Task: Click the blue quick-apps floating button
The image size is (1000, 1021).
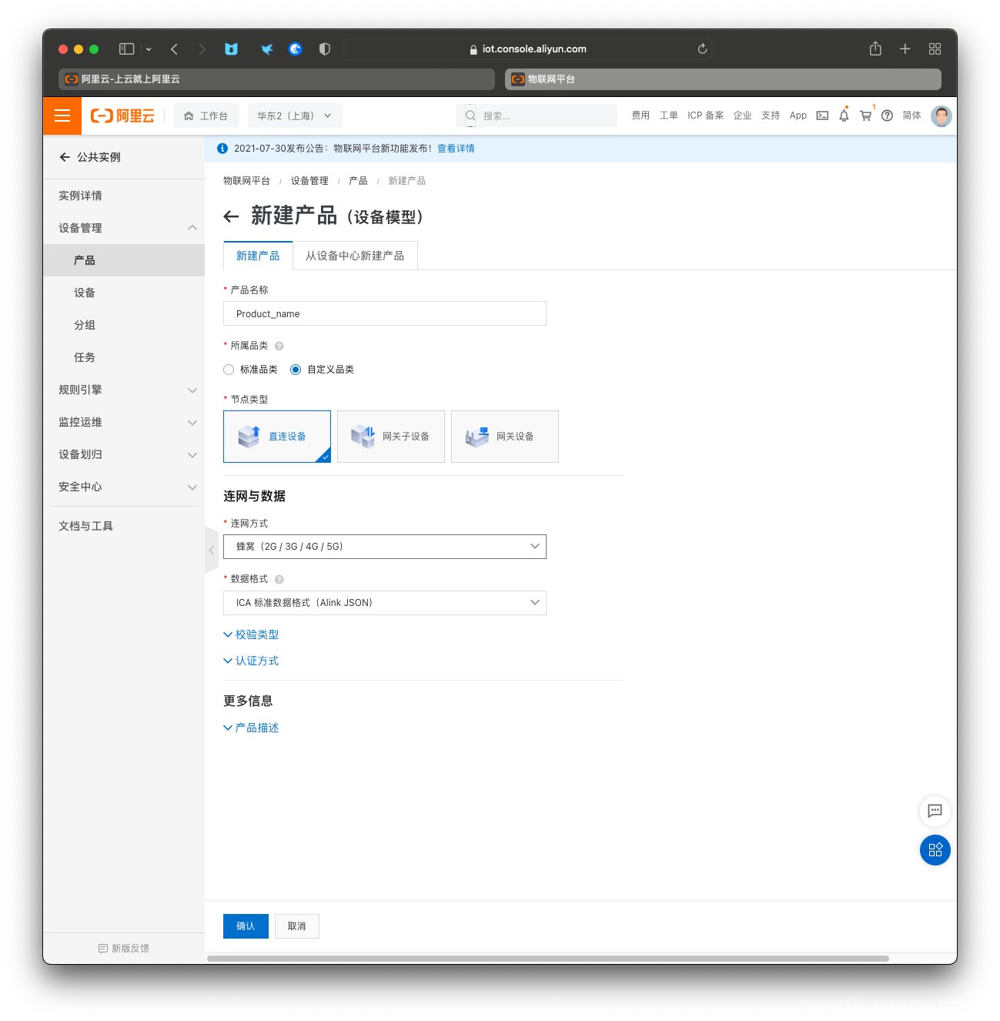Action: (x=935, y=850)
